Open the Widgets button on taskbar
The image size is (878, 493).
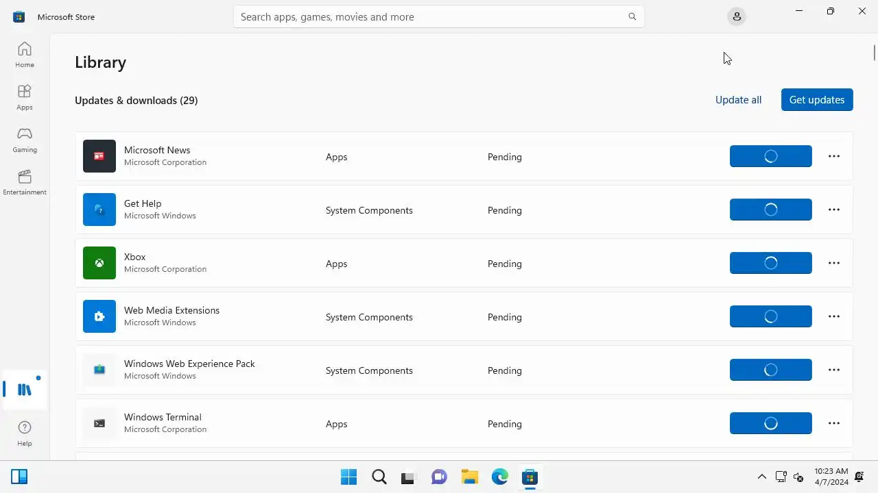click(x=19, y=477)
